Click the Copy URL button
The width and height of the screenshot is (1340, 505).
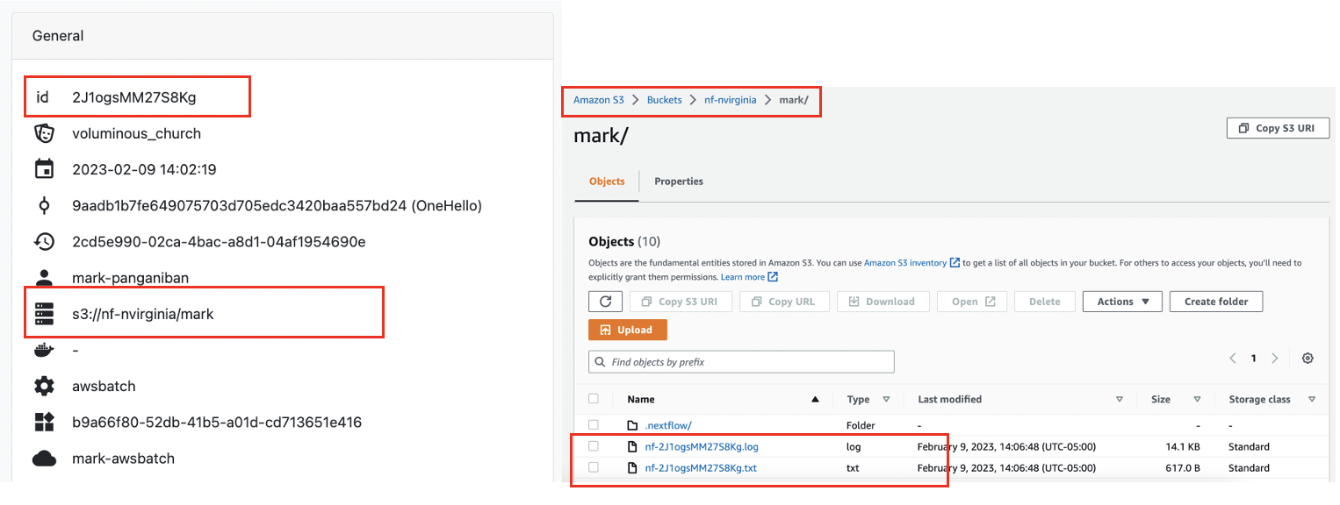pyautogui.click(x=783, y=302)
